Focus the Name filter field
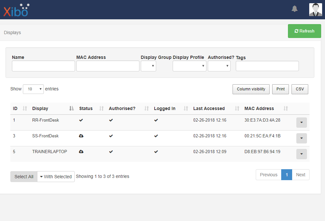Screen dimensions: 325x221 [x=43, y=66]
